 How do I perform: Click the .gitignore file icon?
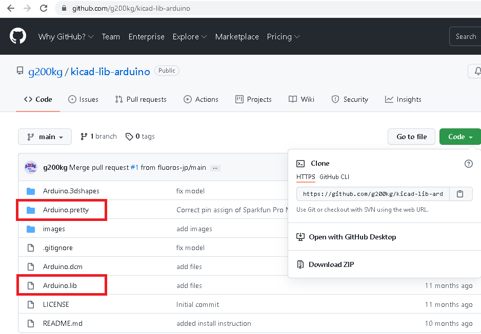31,248
